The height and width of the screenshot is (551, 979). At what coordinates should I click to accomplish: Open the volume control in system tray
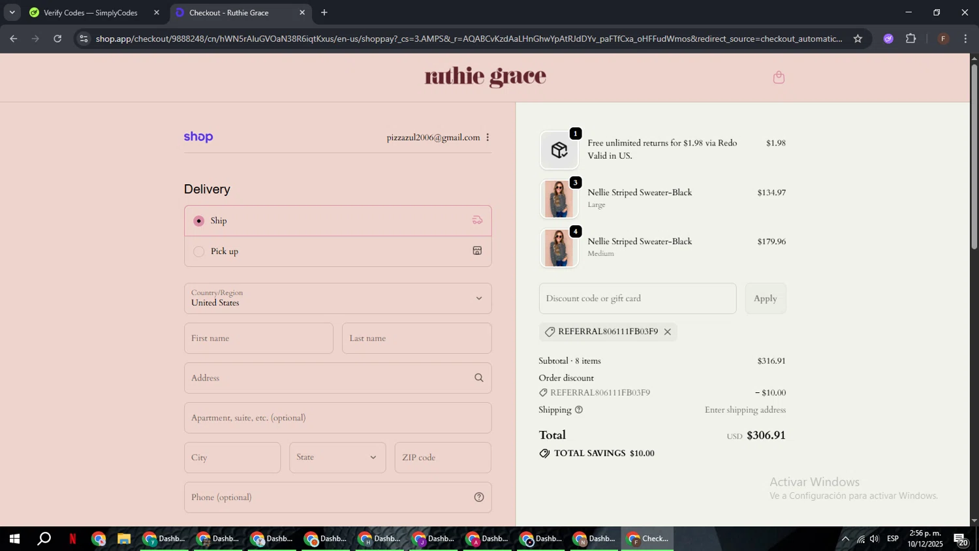click(875, 539)
